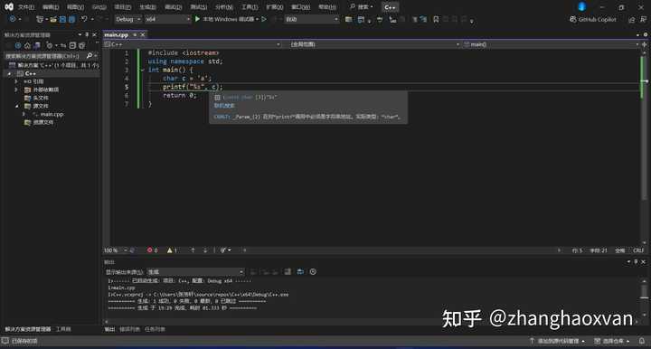
Task: Click the share icon beside GitHub Copilot
Action: tap(631, 20)
